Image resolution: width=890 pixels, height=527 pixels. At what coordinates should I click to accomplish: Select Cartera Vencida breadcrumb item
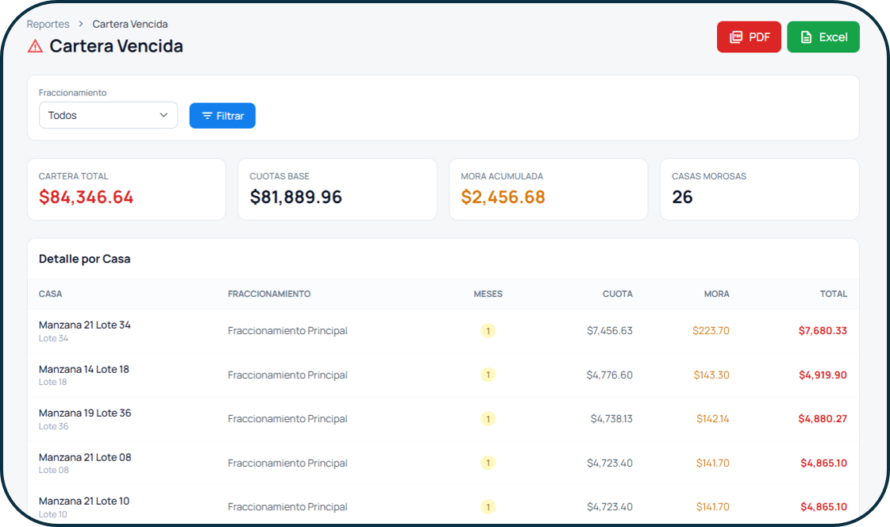coord(130,24)
